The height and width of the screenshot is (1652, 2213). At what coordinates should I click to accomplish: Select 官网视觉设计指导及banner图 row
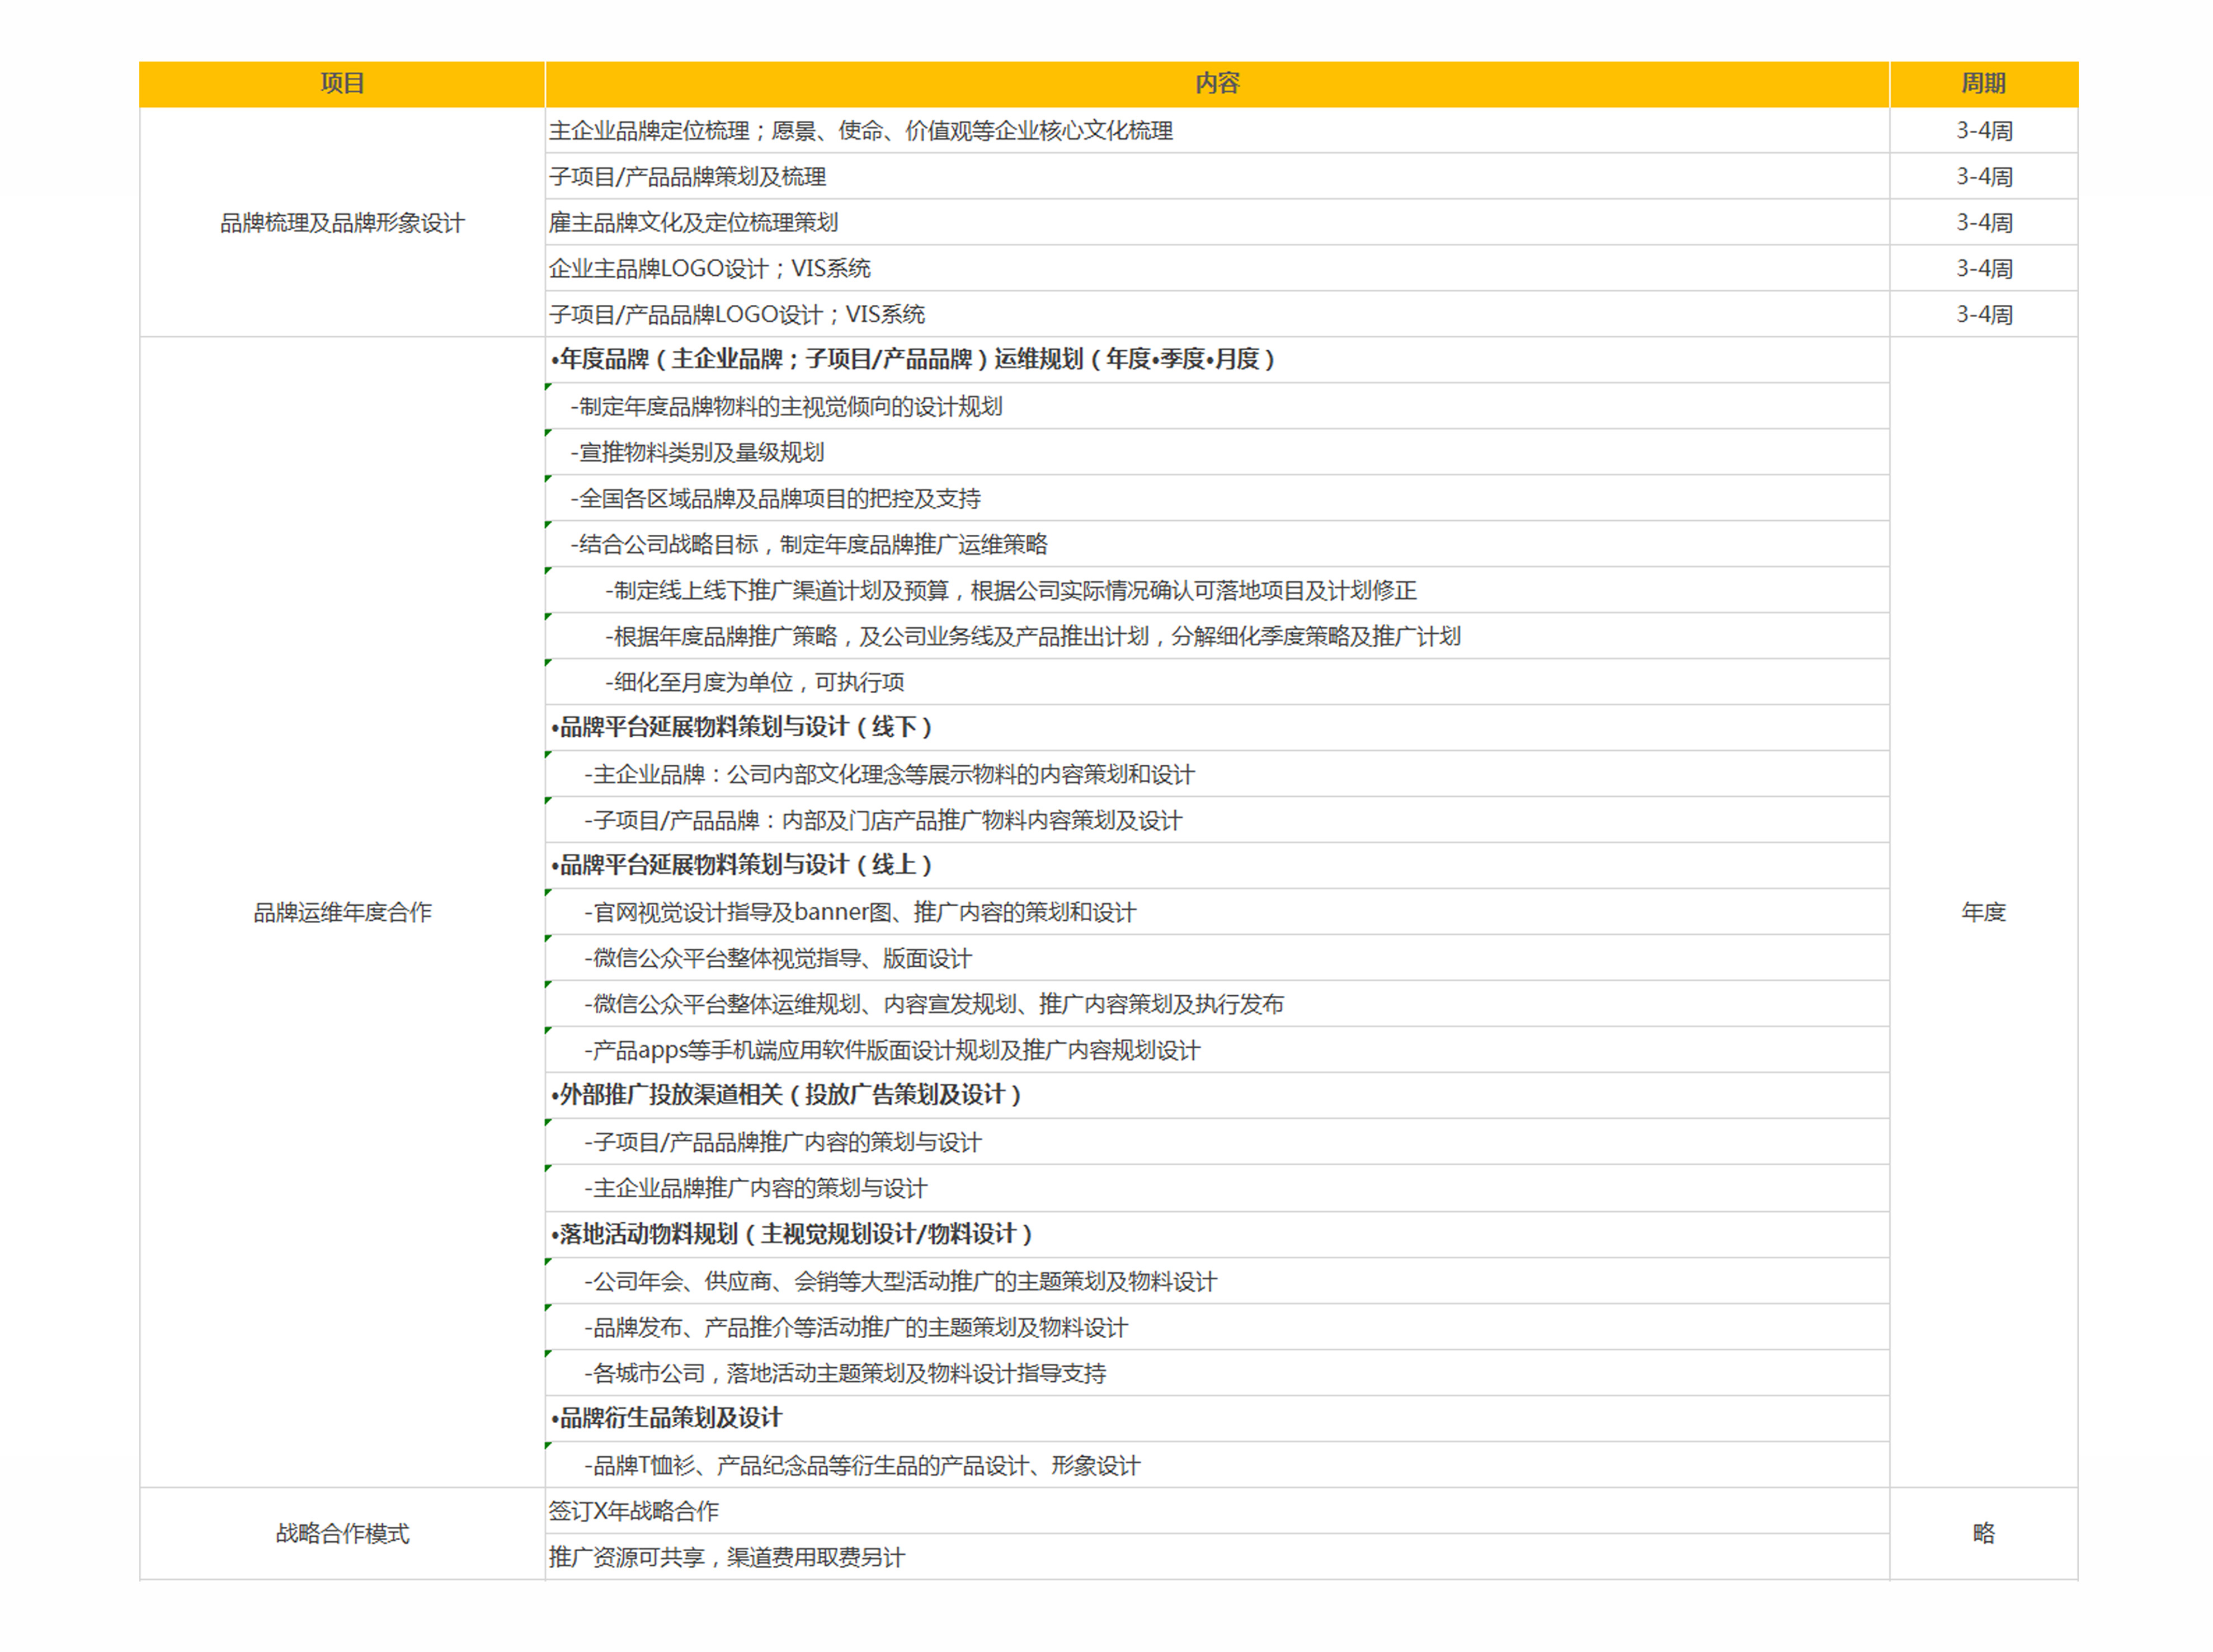tap(1217, 912)
